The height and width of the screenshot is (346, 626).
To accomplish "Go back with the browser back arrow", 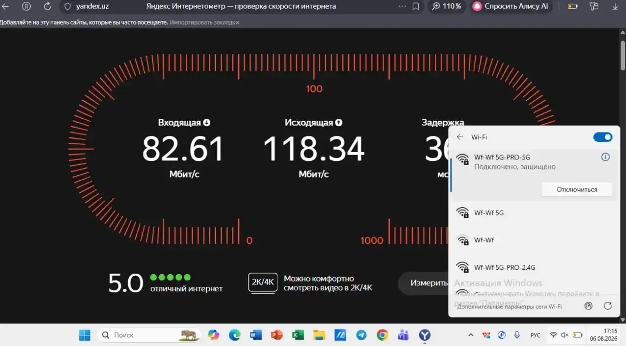I will 6,6.
